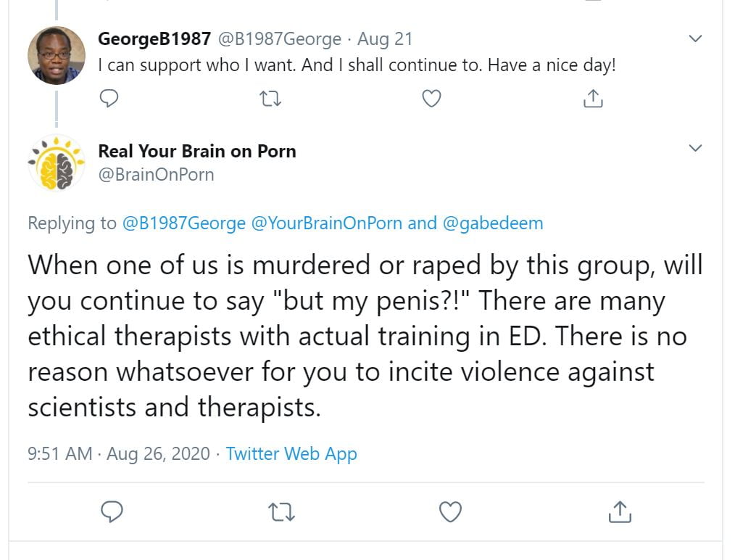Retweet the Real Your Brain on Porn tweet

pos(281,511)
